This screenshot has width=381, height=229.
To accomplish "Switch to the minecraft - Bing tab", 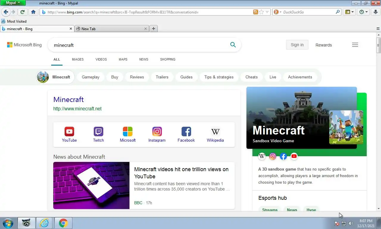I will [37, 29].
